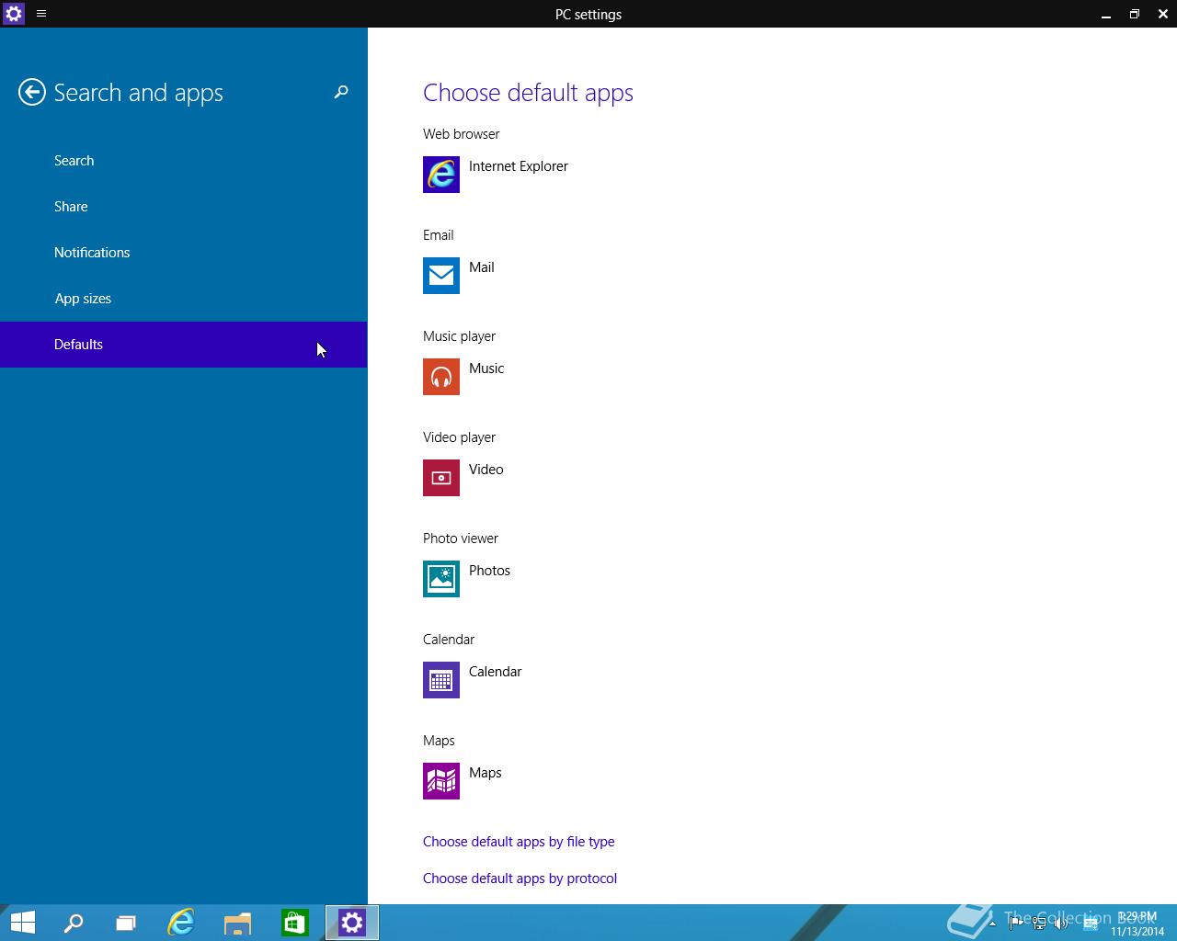This screenshot has height=941, width=1177.
Task: Open taskbar Search magnifier
Action: [x=74, y=923]
